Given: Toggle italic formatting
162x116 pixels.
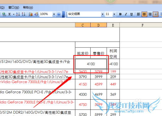Looking at the screenshot, I should tap(126, 14).
